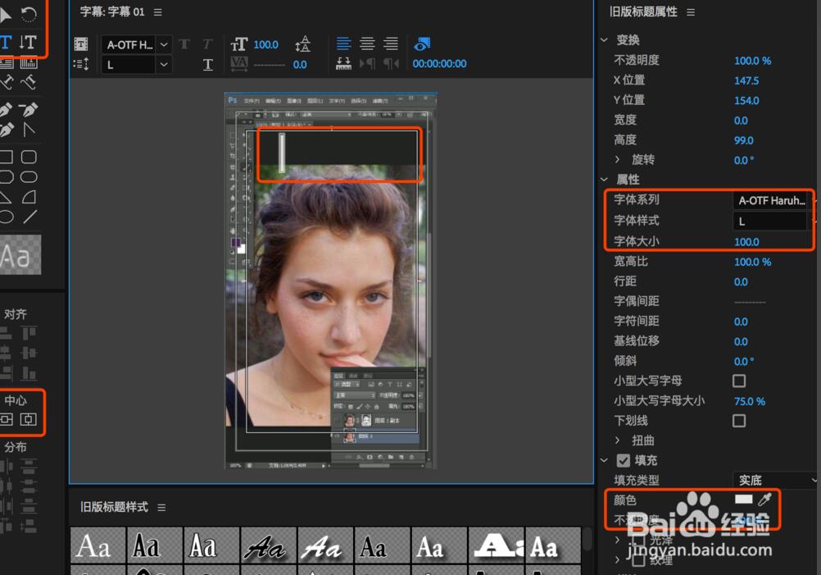Click the center-align text icon
821x575 pixels.
pos(367,44)
